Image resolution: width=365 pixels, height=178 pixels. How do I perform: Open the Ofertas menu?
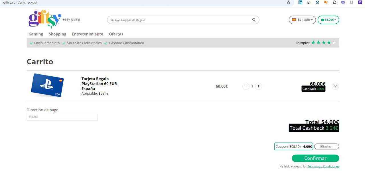116,34
